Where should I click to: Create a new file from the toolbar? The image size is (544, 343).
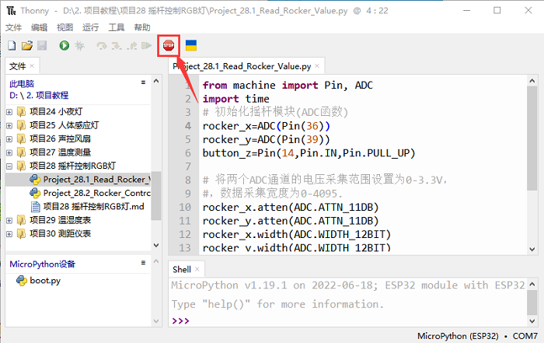point(12,46)
